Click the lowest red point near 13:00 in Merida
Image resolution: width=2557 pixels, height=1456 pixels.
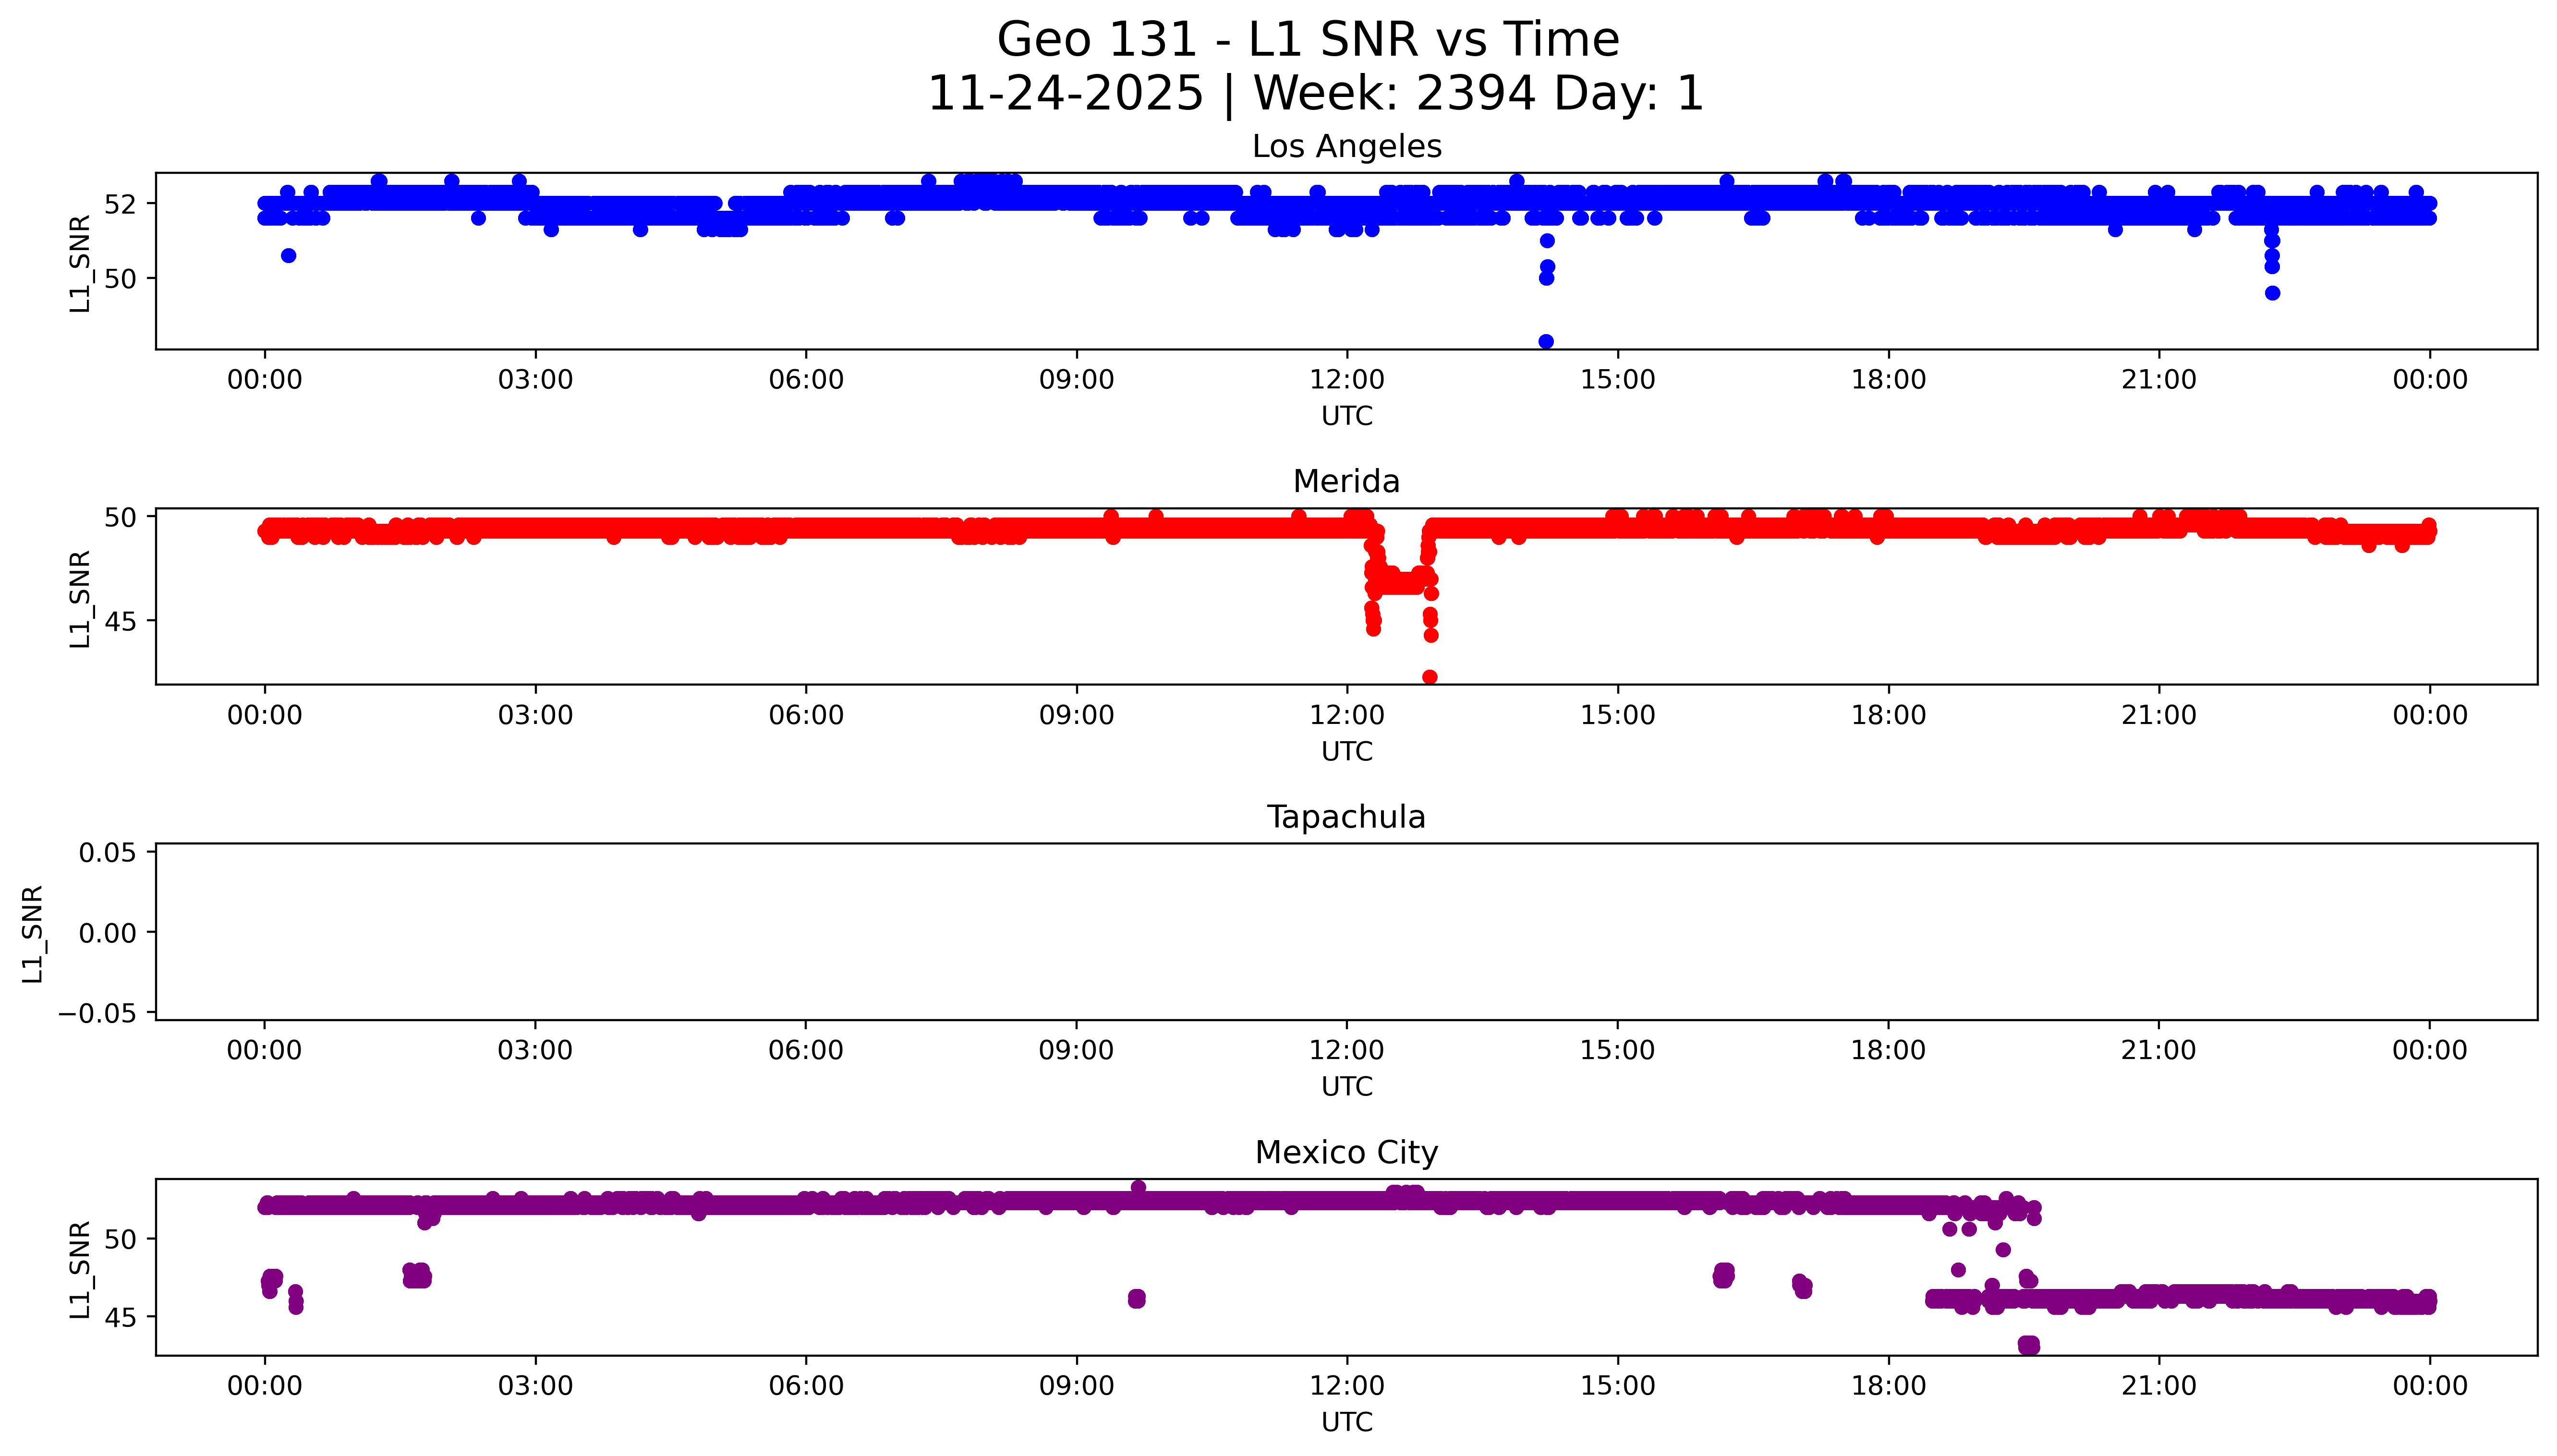pyautogui.click(x=1430, y=678)
